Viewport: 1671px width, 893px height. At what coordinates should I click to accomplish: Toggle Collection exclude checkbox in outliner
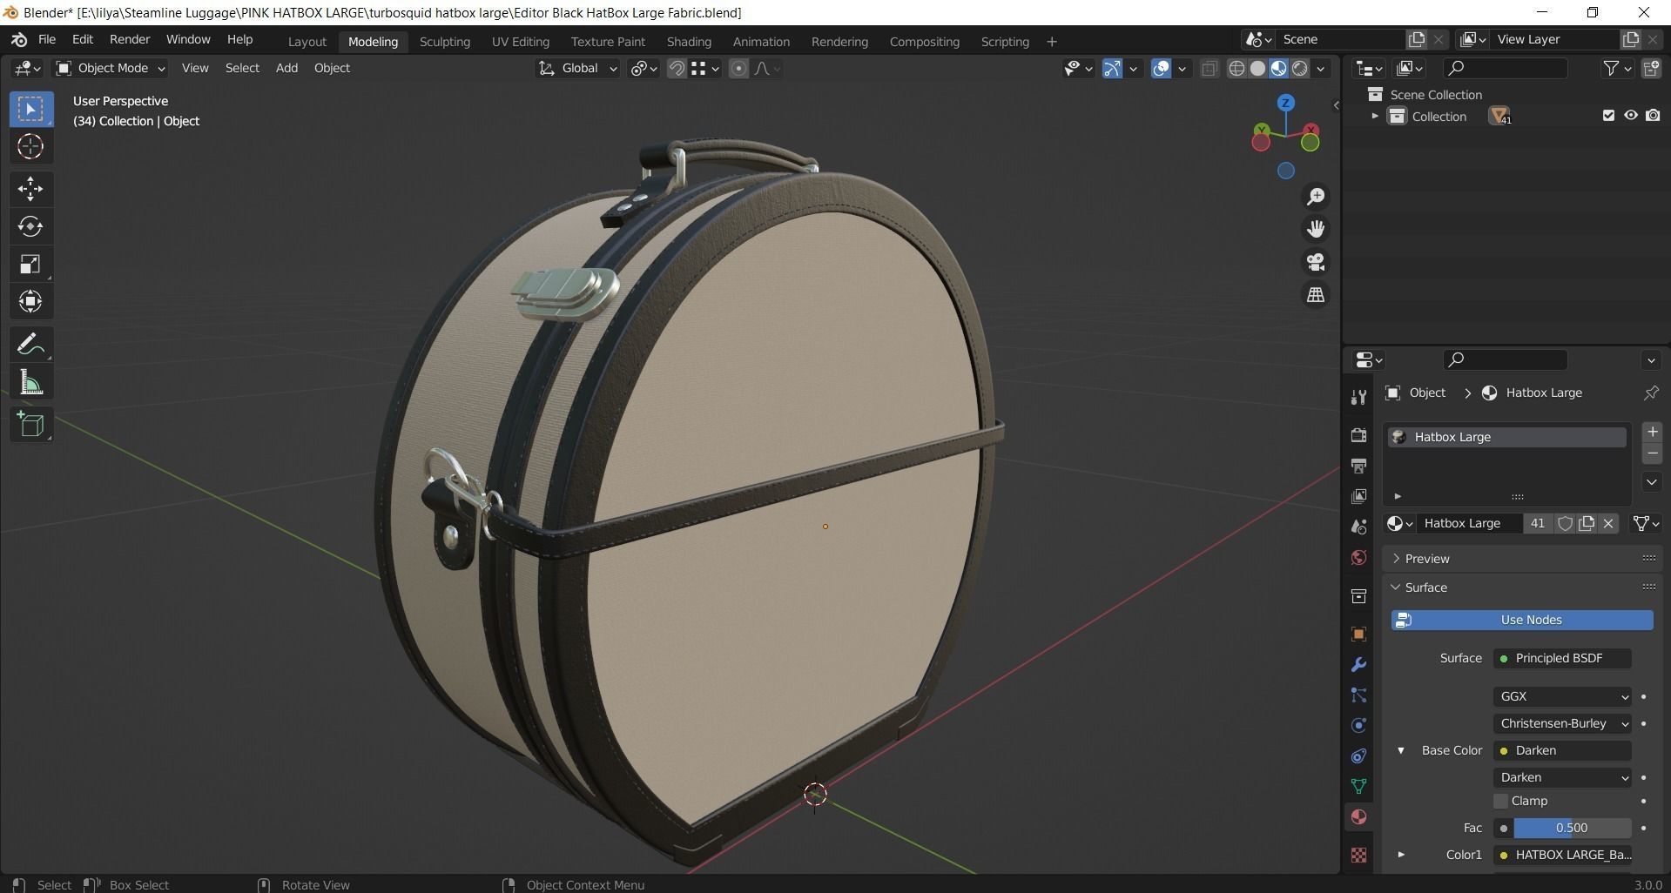1608,116
